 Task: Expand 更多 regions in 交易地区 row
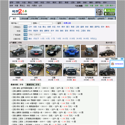(108, 27)
